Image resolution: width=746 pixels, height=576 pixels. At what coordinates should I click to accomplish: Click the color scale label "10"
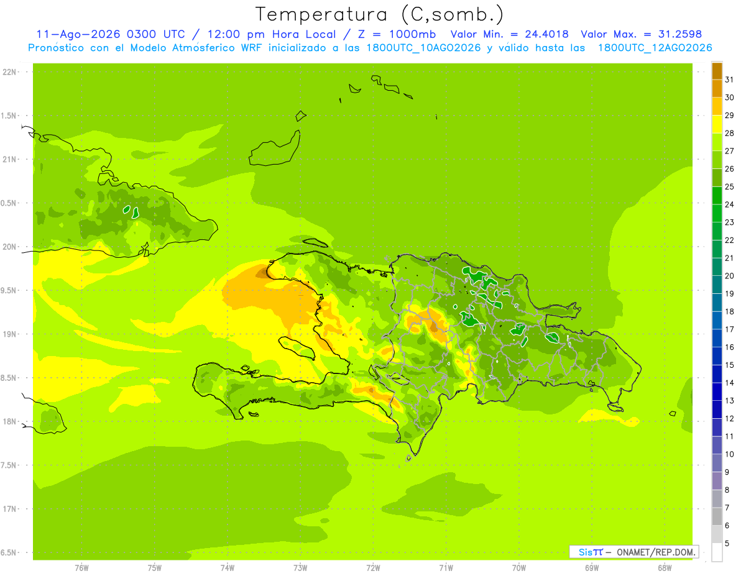click(x=729, y=454)
